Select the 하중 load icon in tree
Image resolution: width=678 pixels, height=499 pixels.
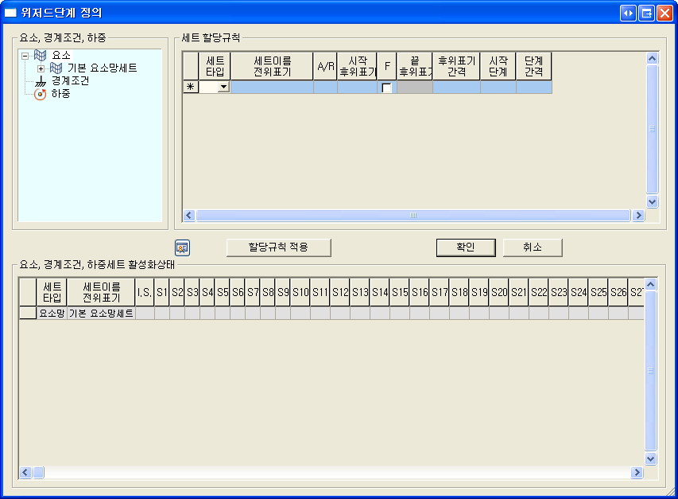(x=41, y=94)
